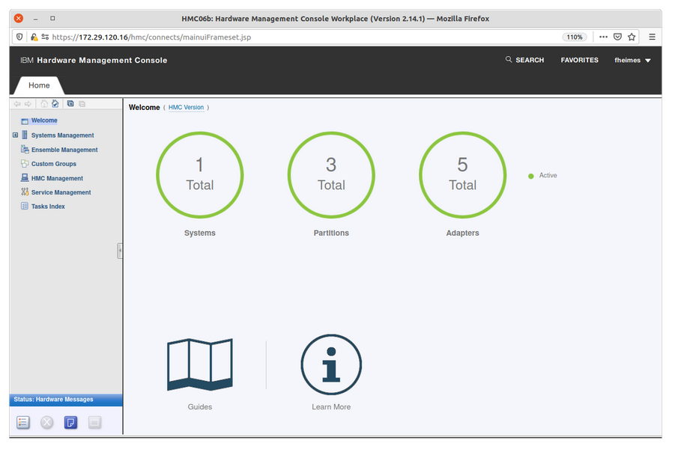Click SEARCH in the header
Image resolution: width=681 pixels, height=452 pixels.
[524, 60]
